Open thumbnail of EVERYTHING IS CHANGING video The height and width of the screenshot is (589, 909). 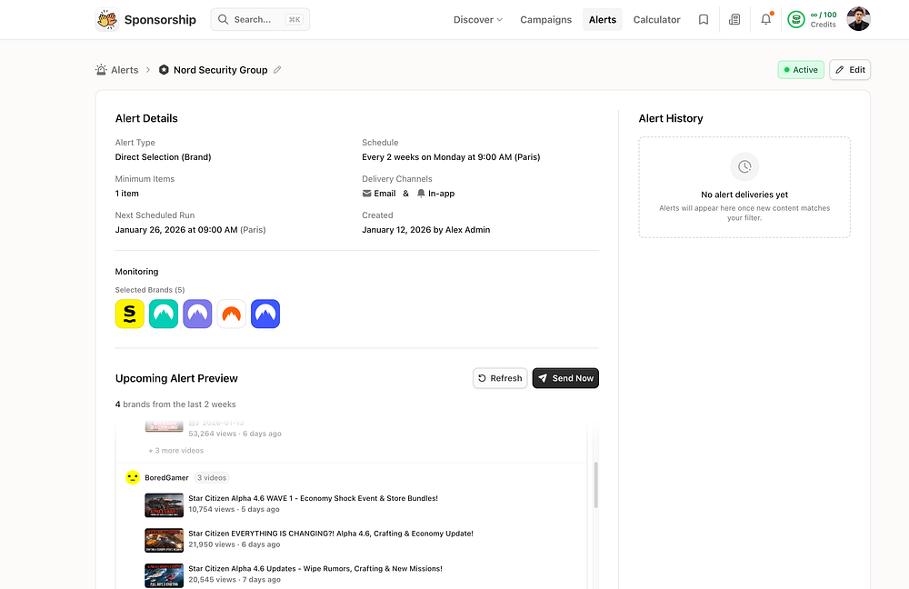pos(164,540)
